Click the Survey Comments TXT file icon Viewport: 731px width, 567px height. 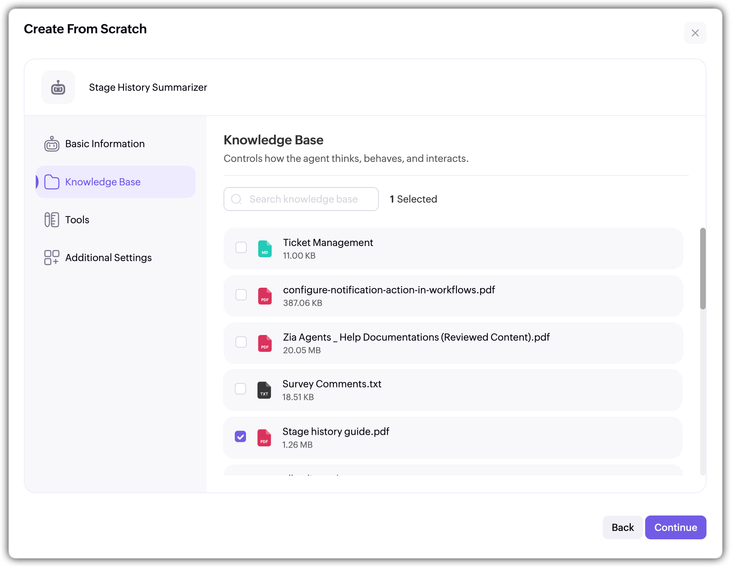point(264,390)
